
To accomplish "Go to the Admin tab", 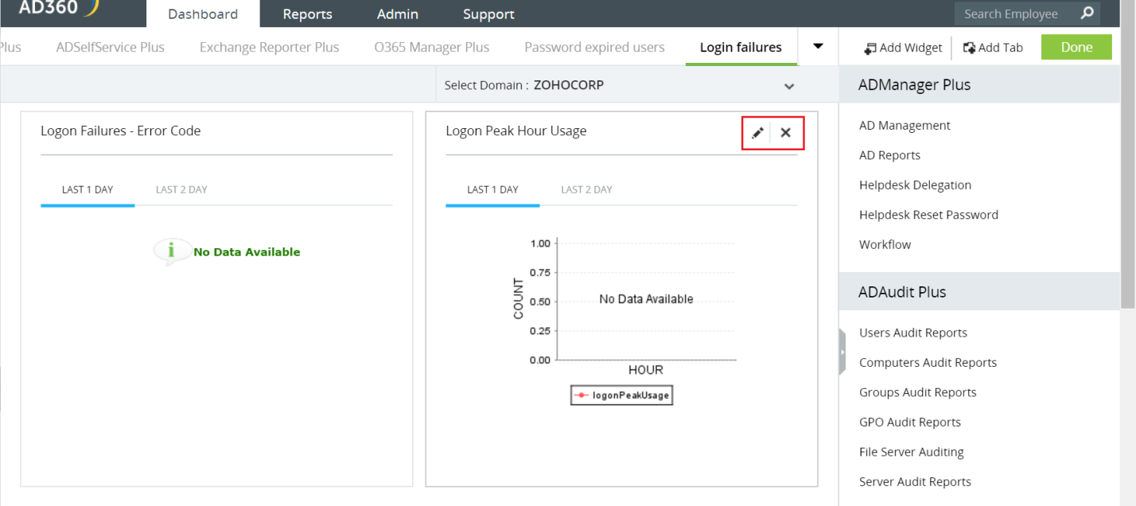I will coord(398,14).
